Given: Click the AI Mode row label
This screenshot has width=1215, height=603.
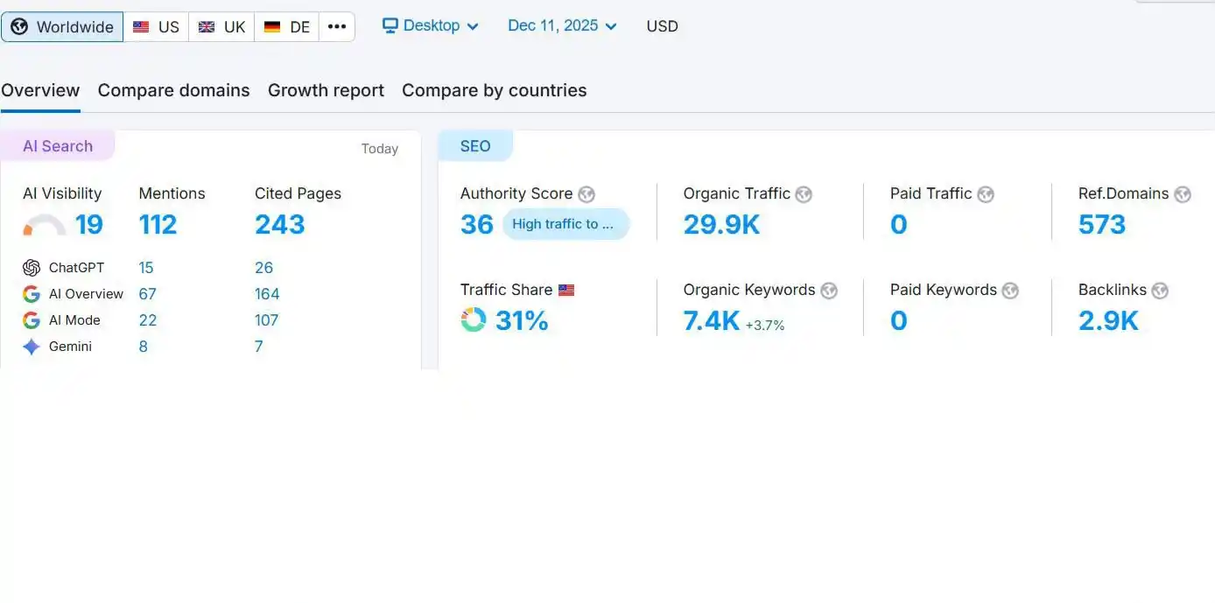Looking at the screenshot, I should [x=74, y=320].
